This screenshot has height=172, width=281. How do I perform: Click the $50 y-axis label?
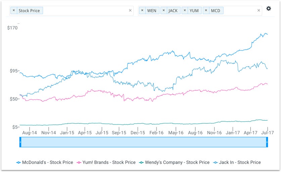coord(14,99)
